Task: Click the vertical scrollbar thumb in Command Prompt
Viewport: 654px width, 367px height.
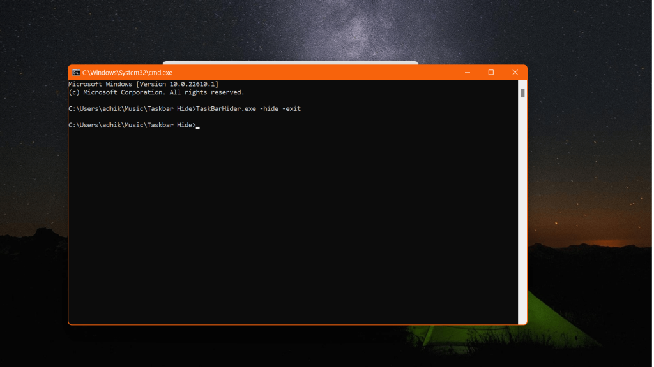Action: tap(522, 93)
